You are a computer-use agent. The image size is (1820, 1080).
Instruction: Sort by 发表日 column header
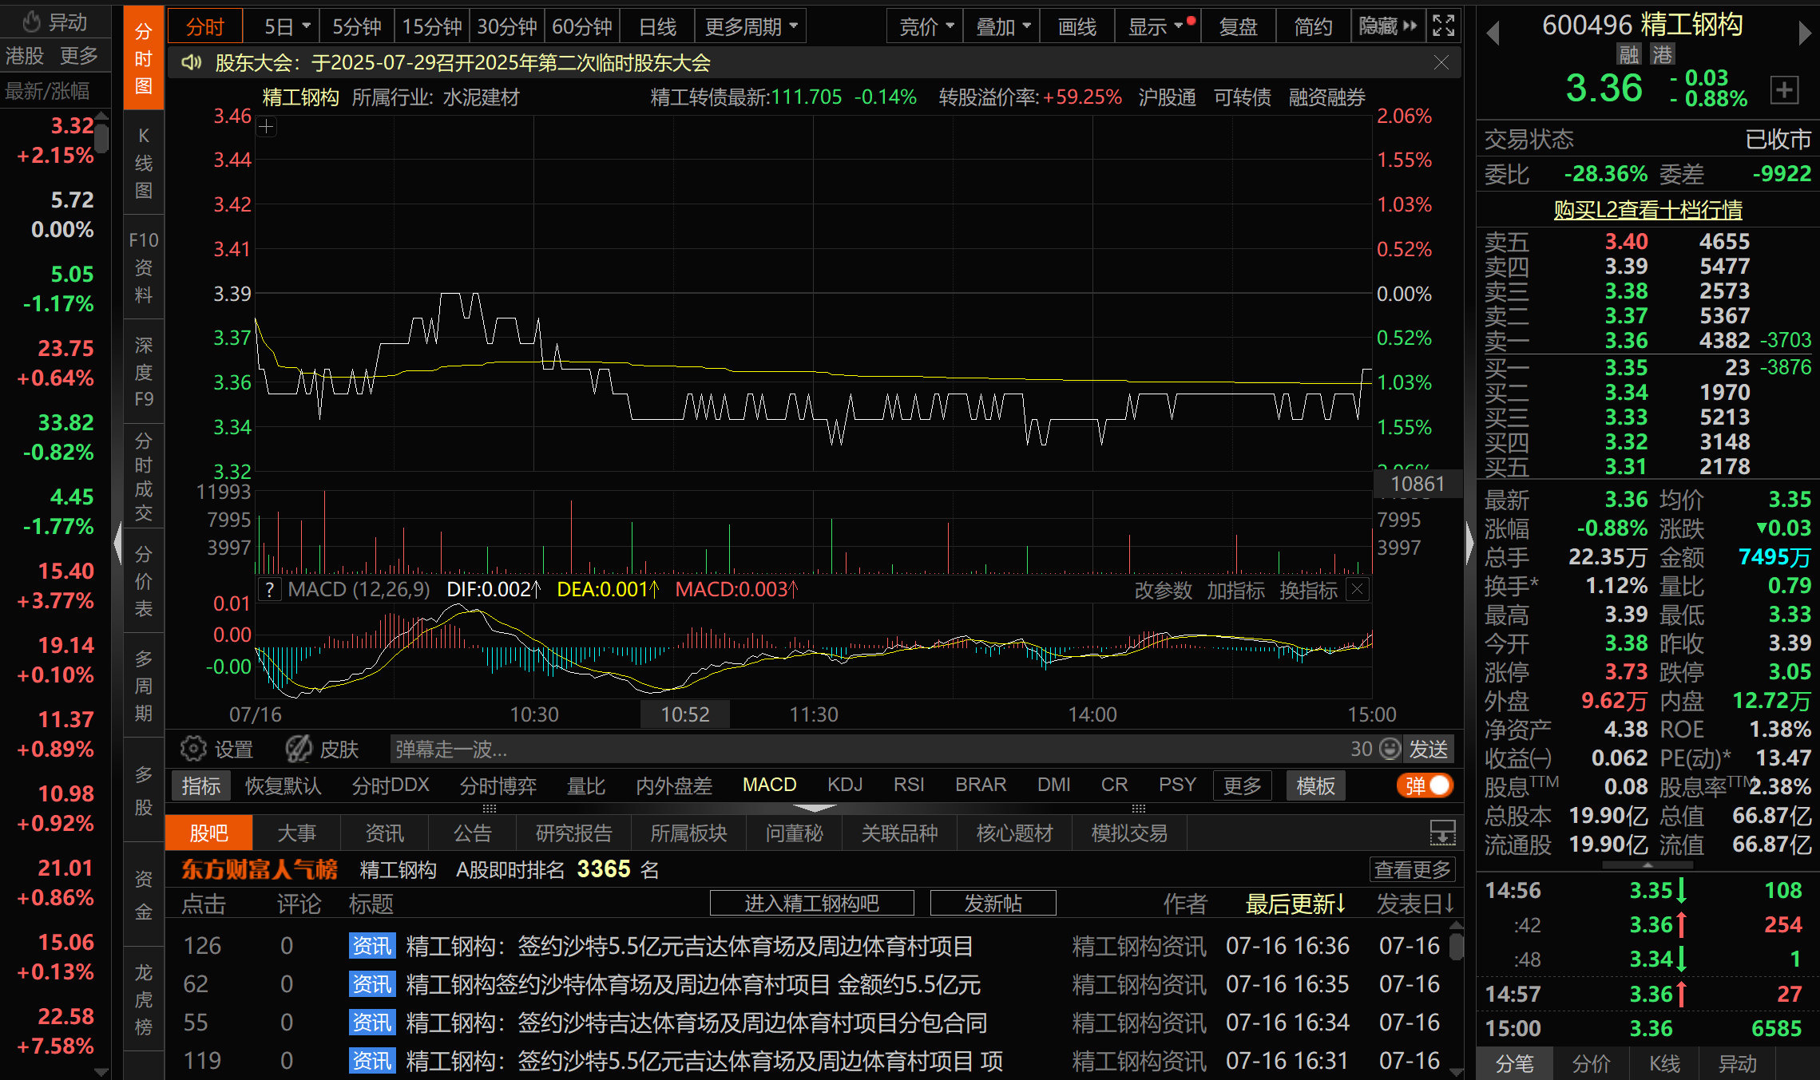[1414, 904]
